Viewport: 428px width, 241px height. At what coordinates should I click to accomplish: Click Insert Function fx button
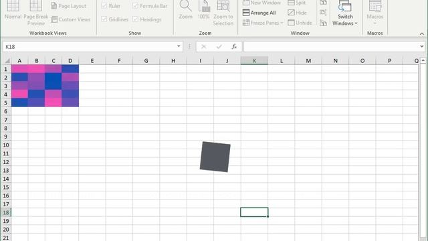click(x=234, y=47)
